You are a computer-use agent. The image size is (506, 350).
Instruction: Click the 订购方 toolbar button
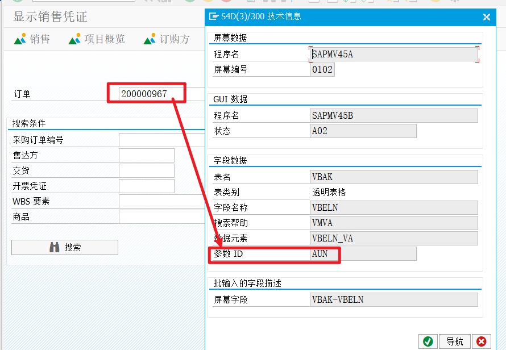167,39
